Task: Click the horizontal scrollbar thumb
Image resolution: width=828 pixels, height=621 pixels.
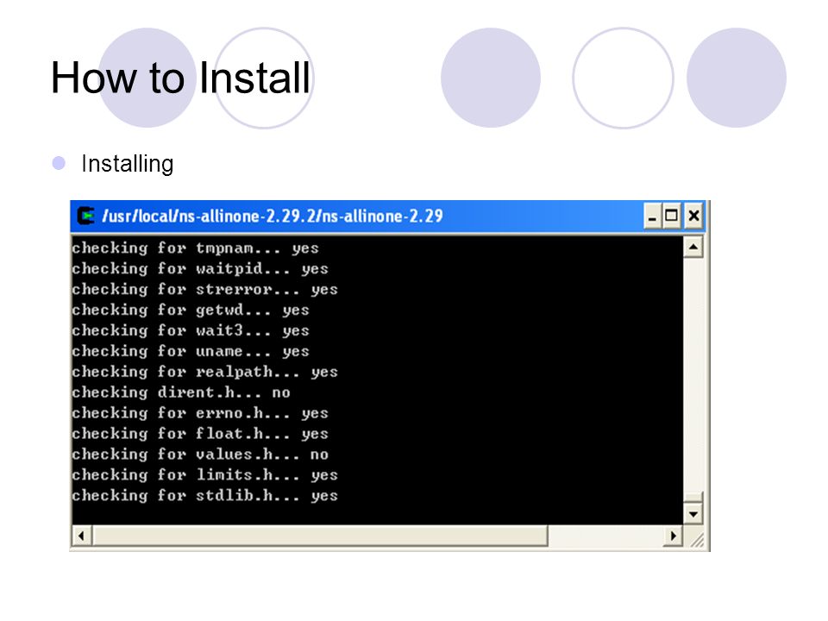Action: (x=320, y=536)
